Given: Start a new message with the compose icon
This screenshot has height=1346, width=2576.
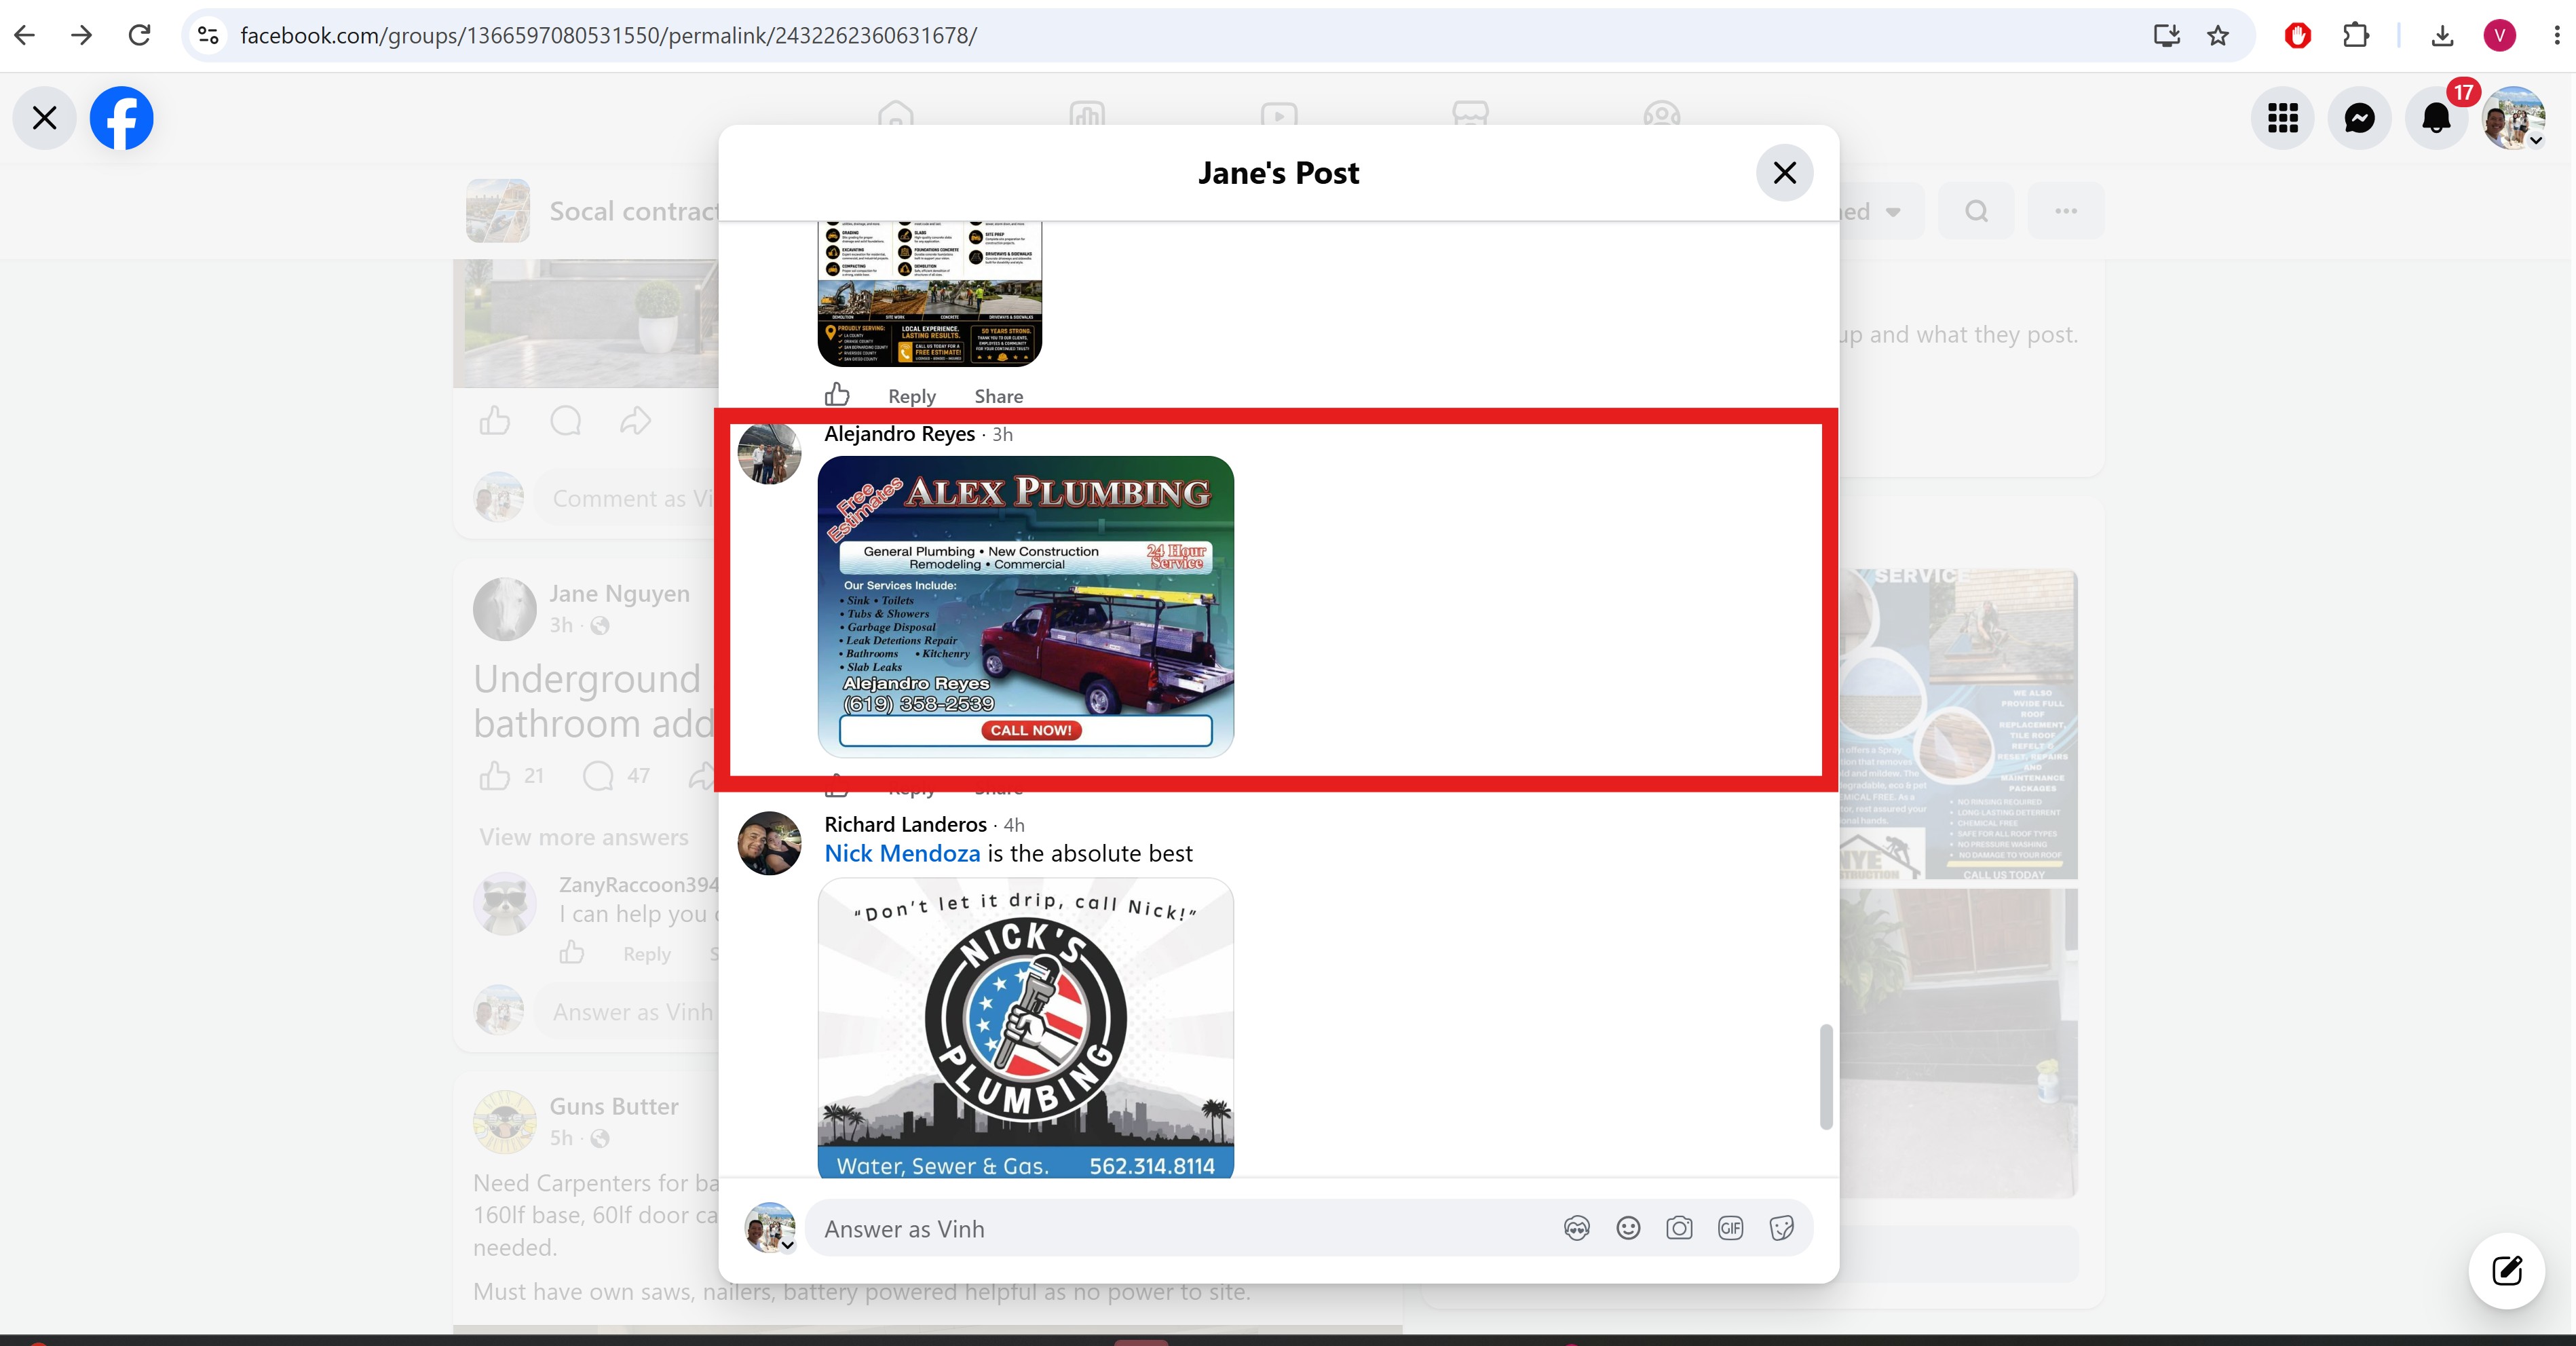Looking at the screenshot, I should (x=2506, y=1271).
